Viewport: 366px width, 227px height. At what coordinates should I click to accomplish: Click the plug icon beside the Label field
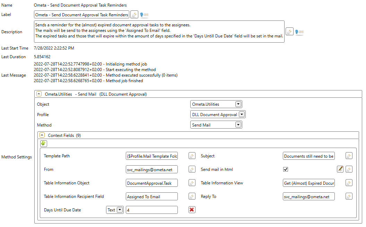(134, 15)
